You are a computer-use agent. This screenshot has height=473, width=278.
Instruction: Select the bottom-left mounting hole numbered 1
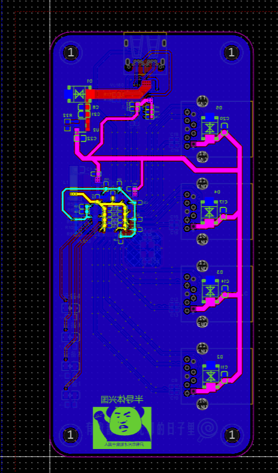pyautogui.click(x=71, y=435)
